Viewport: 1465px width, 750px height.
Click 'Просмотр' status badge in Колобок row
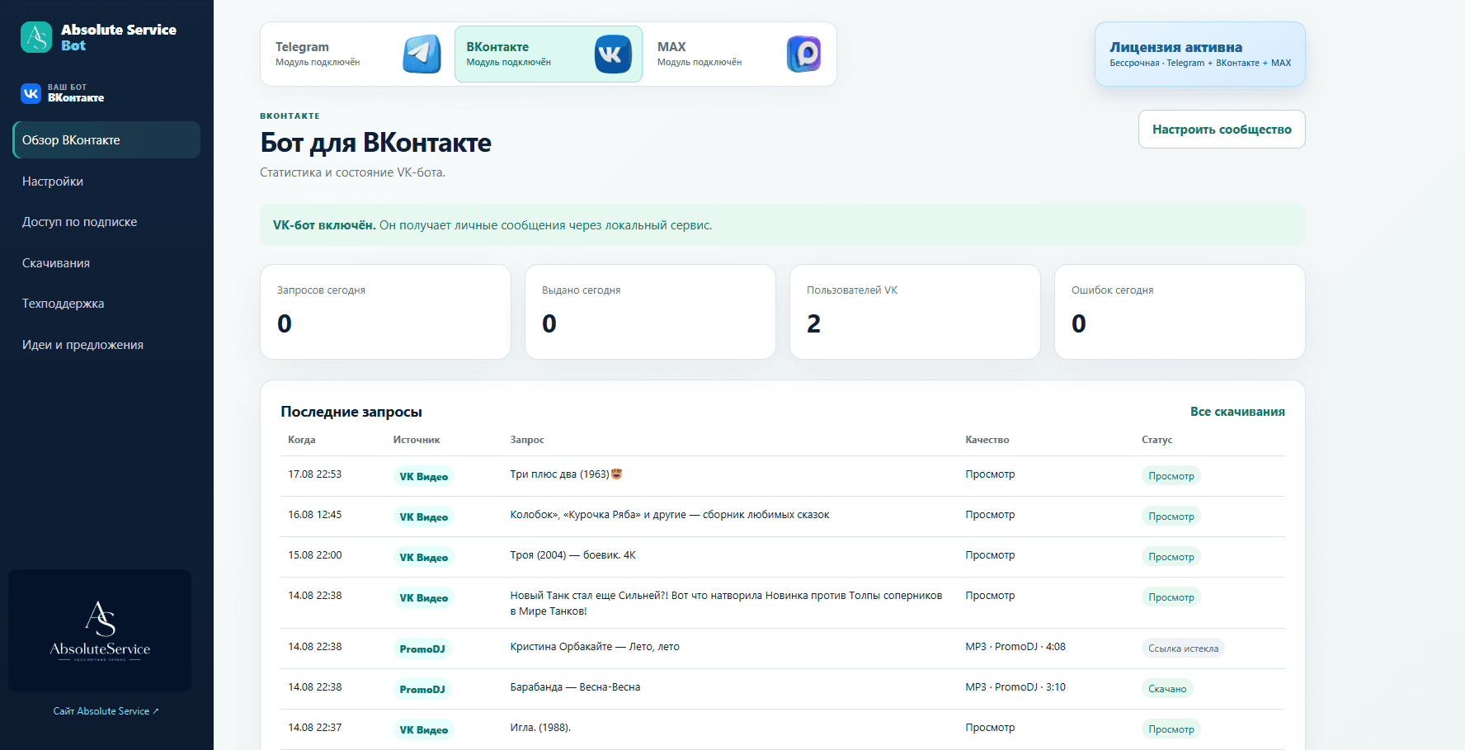[x=1171, y=517]
